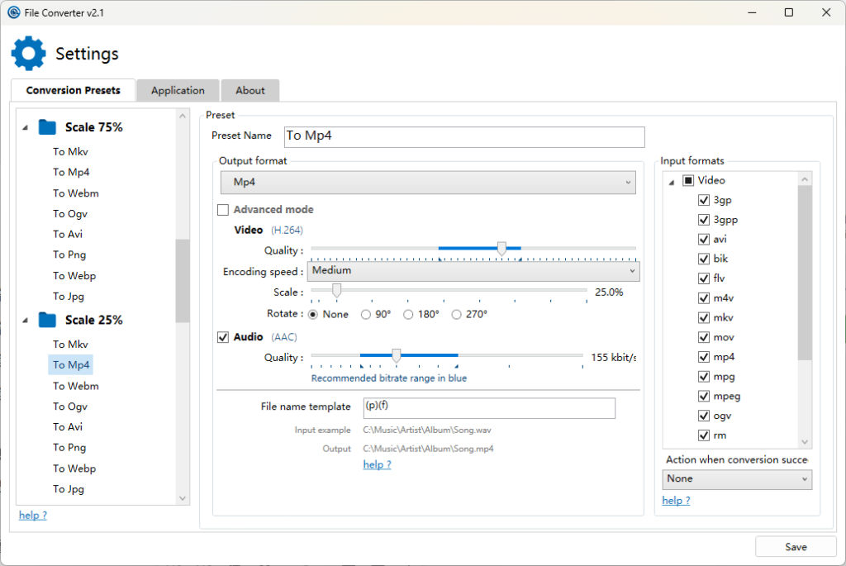
Task: Uncheck the mkv input format
Action: coord(704,318)
